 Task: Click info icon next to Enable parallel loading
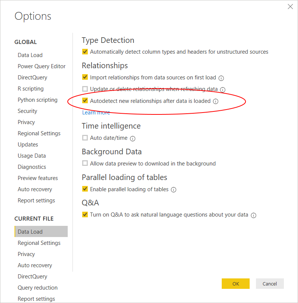(x=174, y=190)
